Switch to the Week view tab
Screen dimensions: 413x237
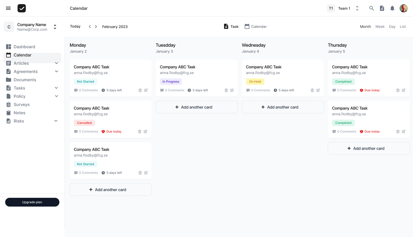pyautogui.click(x=380, y=26)
